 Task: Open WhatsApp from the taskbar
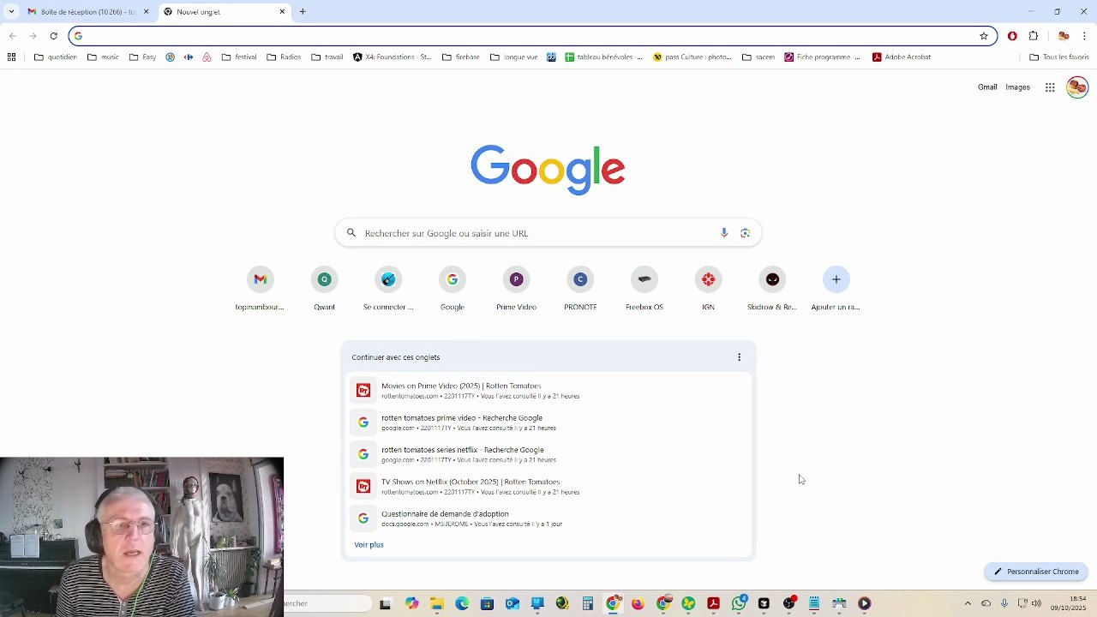pyautogui.click(x=739, y=603)
